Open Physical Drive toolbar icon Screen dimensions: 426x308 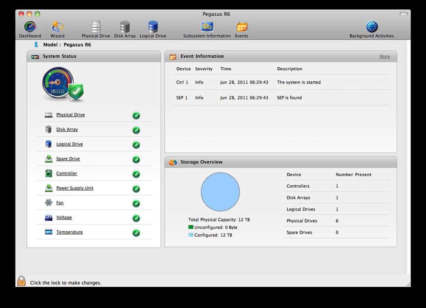coord(96,27)
